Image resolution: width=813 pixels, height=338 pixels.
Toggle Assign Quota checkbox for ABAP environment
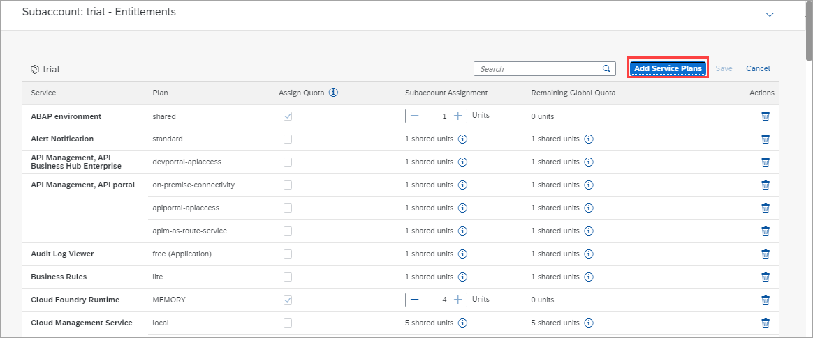point(288,116)
